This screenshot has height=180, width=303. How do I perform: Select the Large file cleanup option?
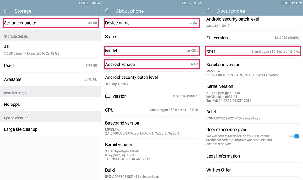(51, 129)
